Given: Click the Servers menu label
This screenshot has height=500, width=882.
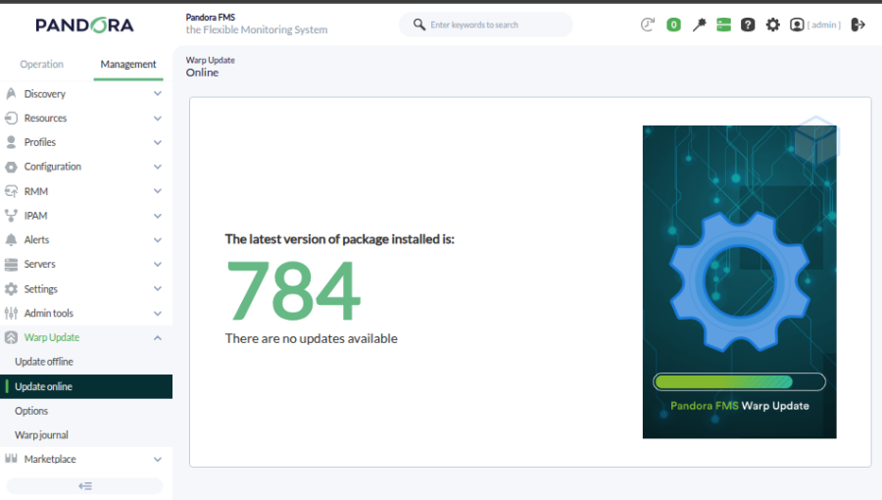Looking at the screenshot, I should pyautogui.click(x=40, y=264).
